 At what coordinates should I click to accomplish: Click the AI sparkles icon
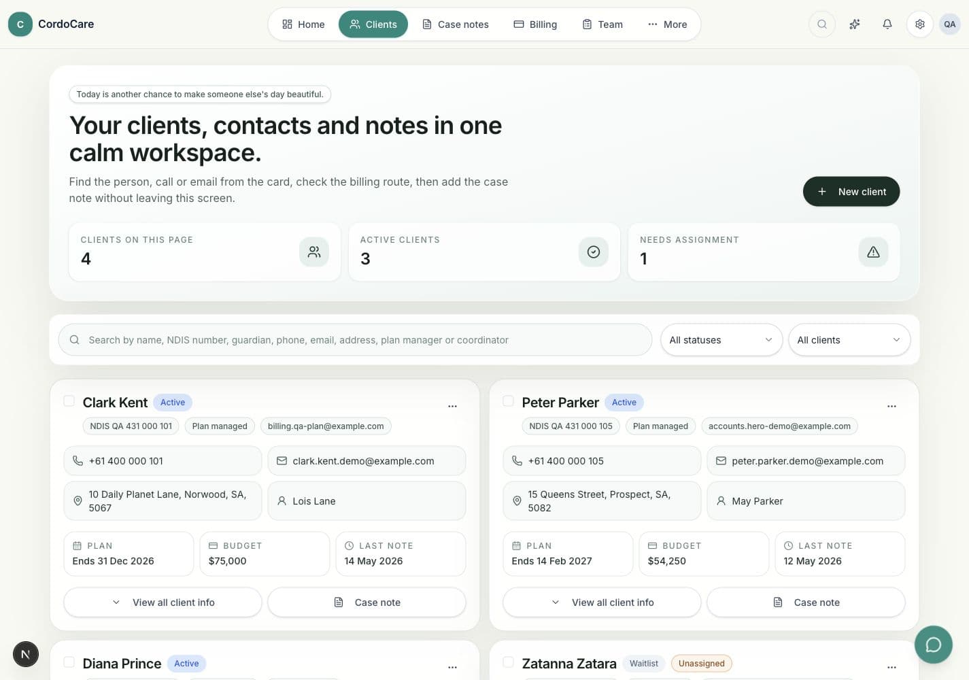point(855,24)
